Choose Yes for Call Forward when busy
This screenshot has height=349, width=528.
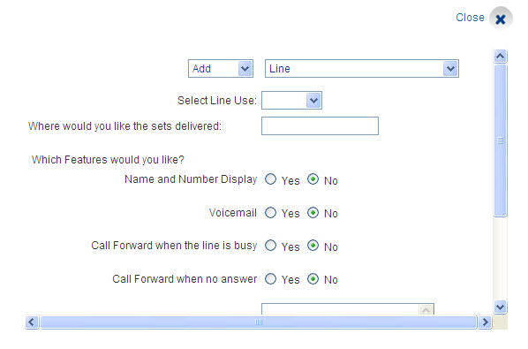270,246
